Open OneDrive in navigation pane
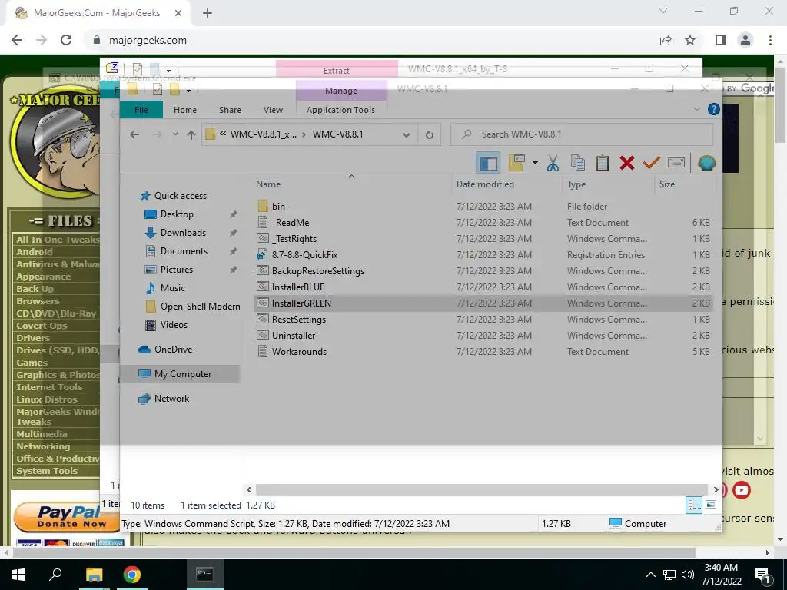 pos(173,350)
